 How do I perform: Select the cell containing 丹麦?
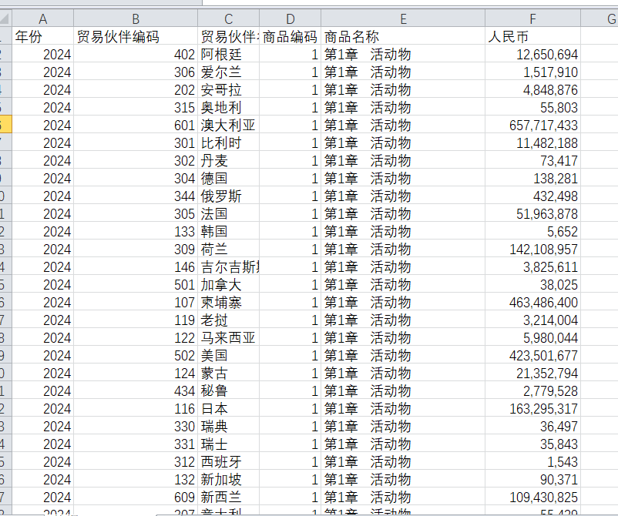pyautogui.click(x=228, y=160)
